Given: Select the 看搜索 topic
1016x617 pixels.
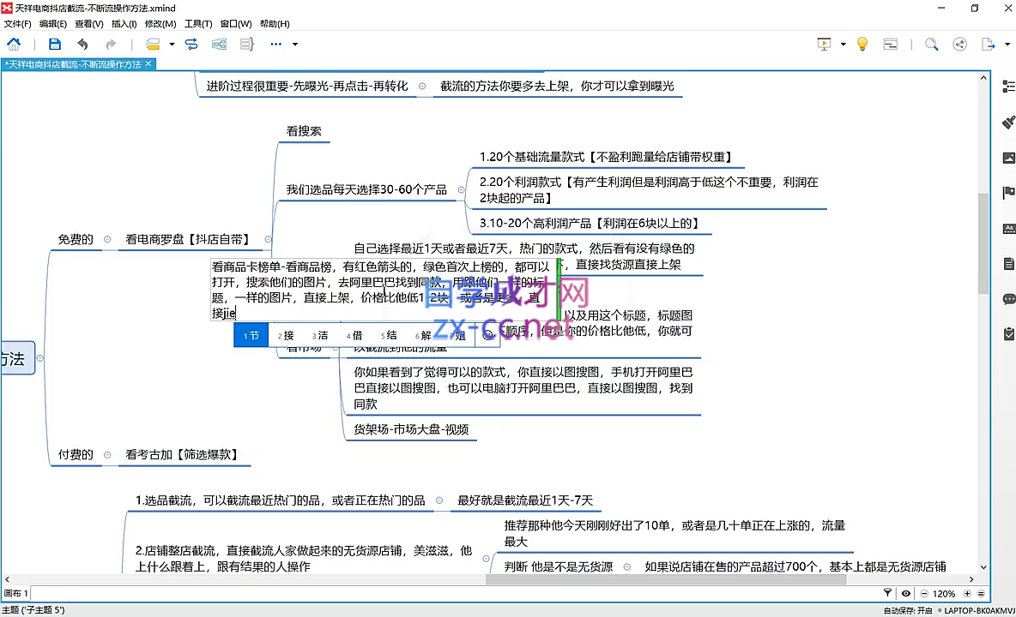Looking at the screenshot, I should [x=304, y=131].
